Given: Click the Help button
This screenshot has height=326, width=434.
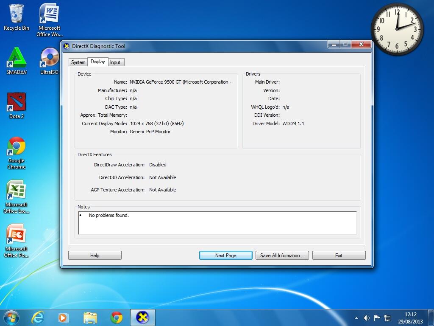Looking at the screenshot, I should click(x=95, y=255).
